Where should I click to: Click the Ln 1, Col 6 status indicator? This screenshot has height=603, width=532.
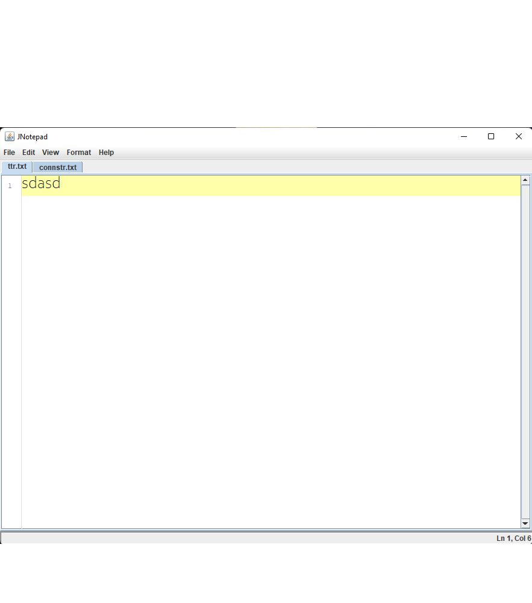513,538
